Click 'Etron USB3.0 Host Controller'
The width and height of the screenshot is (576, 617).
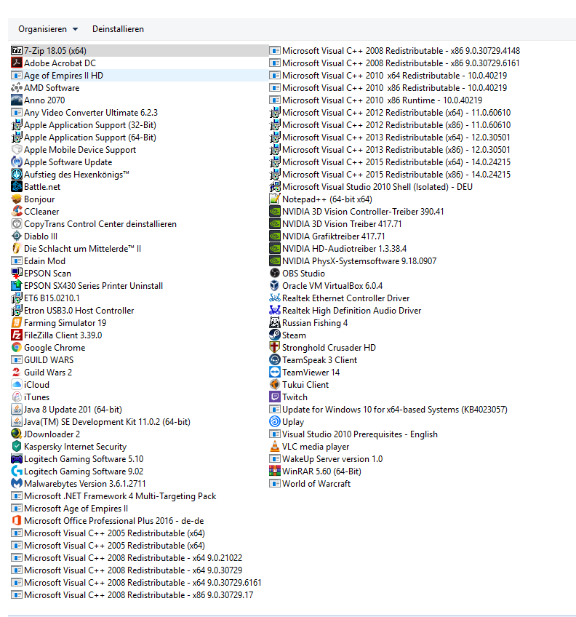73,311
